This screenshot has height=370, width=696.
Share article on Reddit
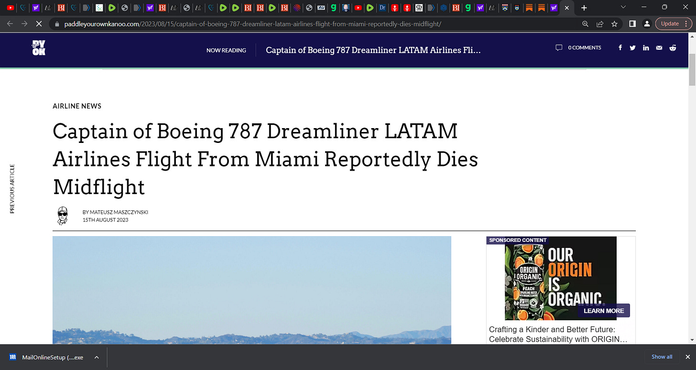click(x=673, y=48)
